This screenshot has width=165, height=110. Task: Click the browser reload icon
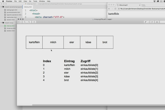tap(115, 9)
